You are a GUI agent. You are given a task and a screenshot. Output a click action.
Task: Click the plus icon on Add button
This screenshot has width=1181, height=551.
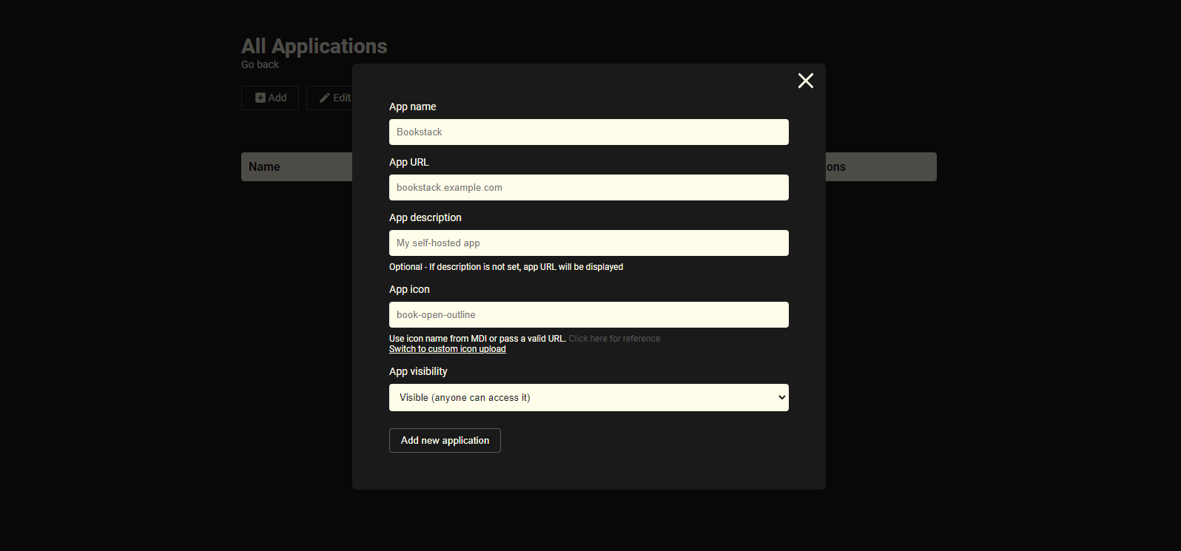click(x=260, y=98)
